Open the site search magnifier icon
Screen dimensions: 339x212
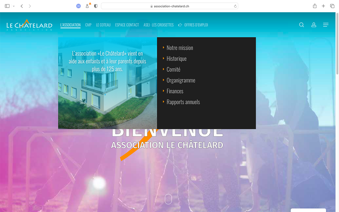pyautogui.click(x=301, y=25)
